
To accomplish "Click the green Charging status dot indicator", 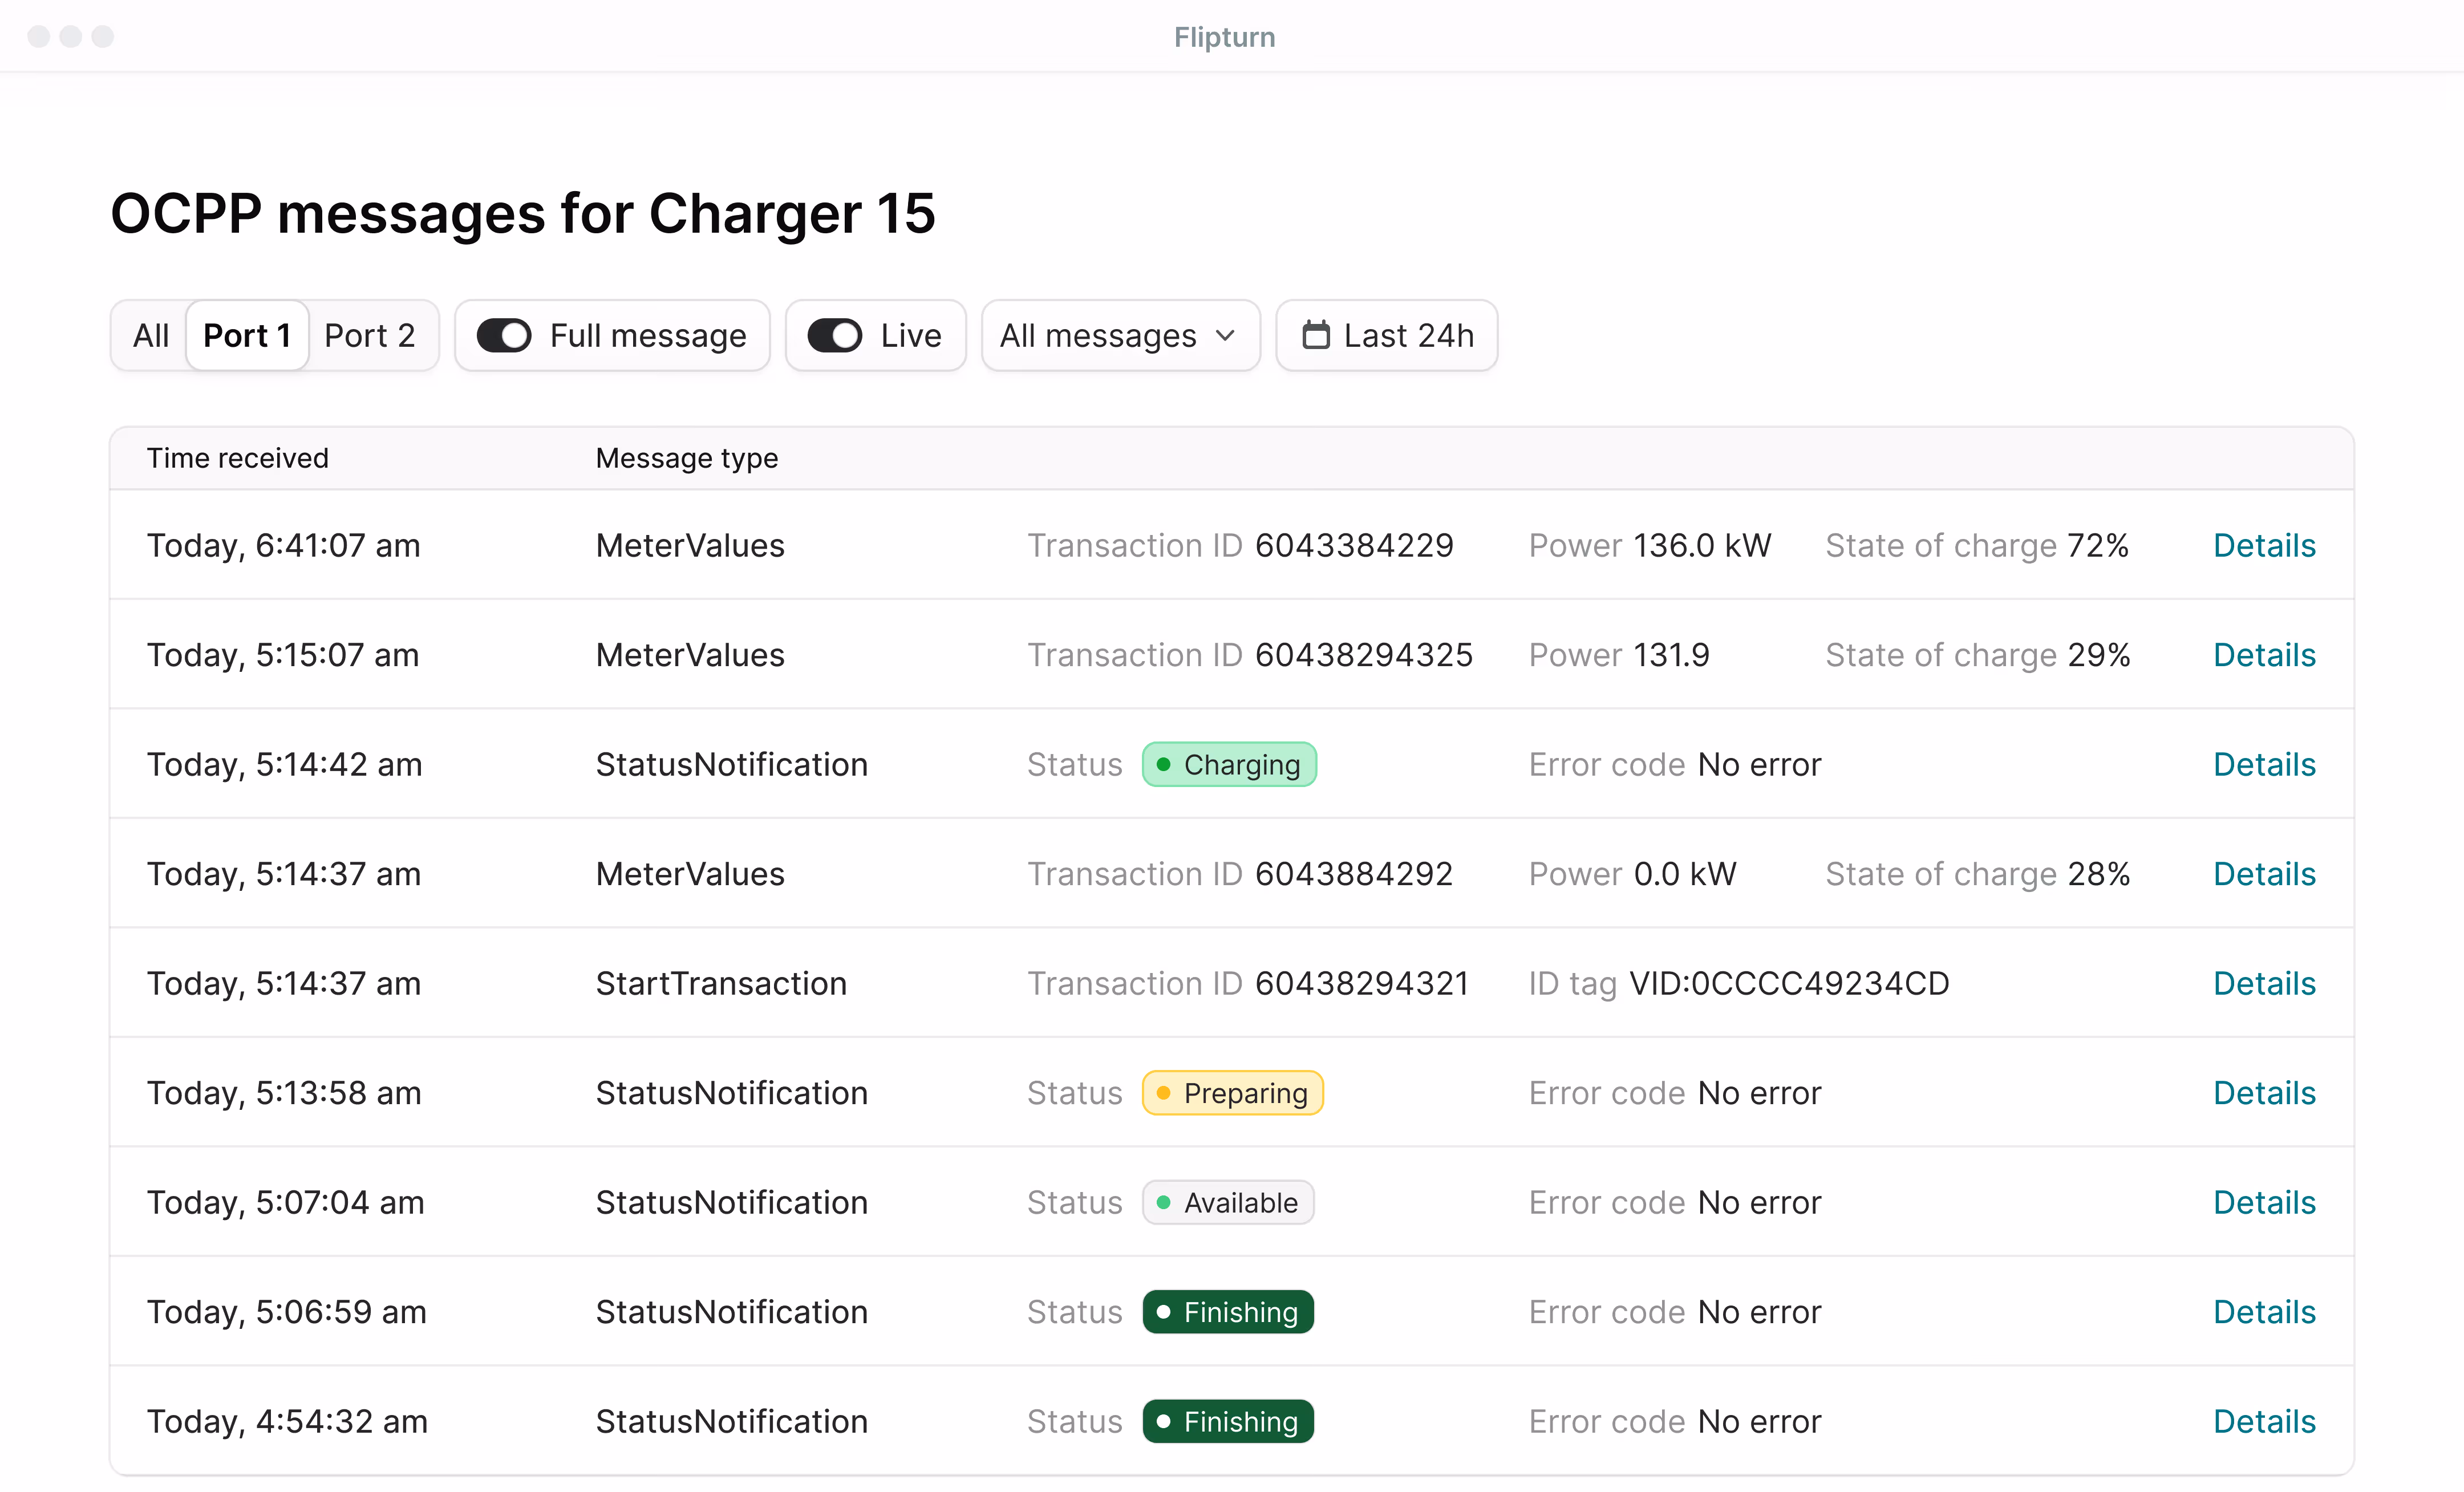I will pyautogui.click(x=1164, y=764).
